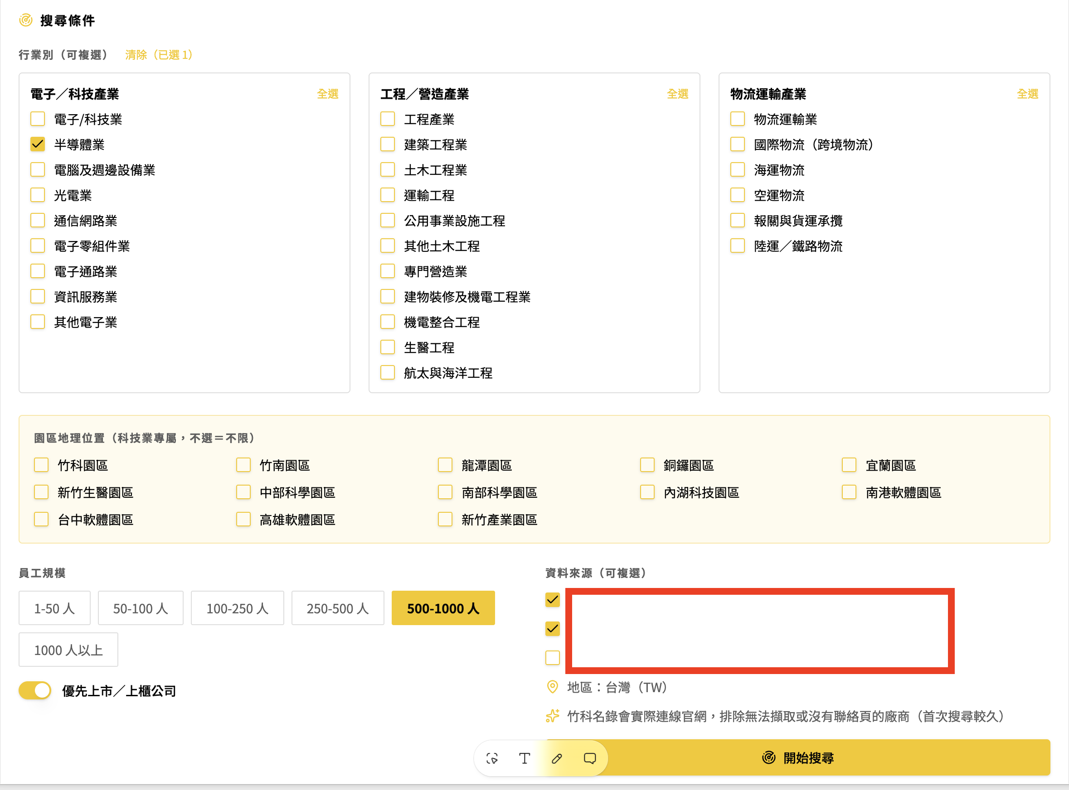Select the 資訊服務業 checkbox
The width and height of the screenshot is (1069, 790).
tap(38, 297)
